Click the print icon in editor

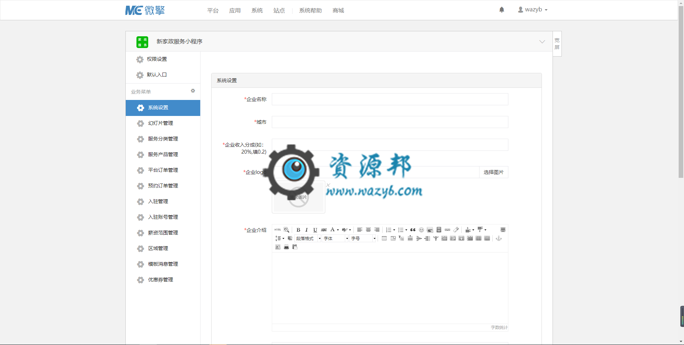coord(286,247)
